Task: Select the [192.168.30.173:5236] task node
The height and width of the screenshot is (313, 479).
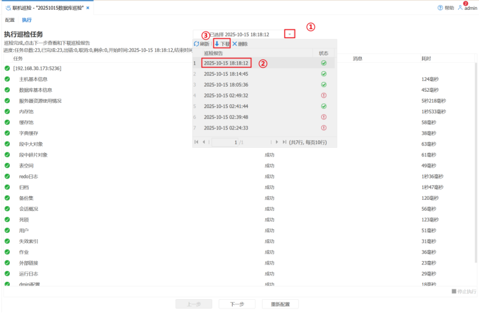Action: (37, 69)
